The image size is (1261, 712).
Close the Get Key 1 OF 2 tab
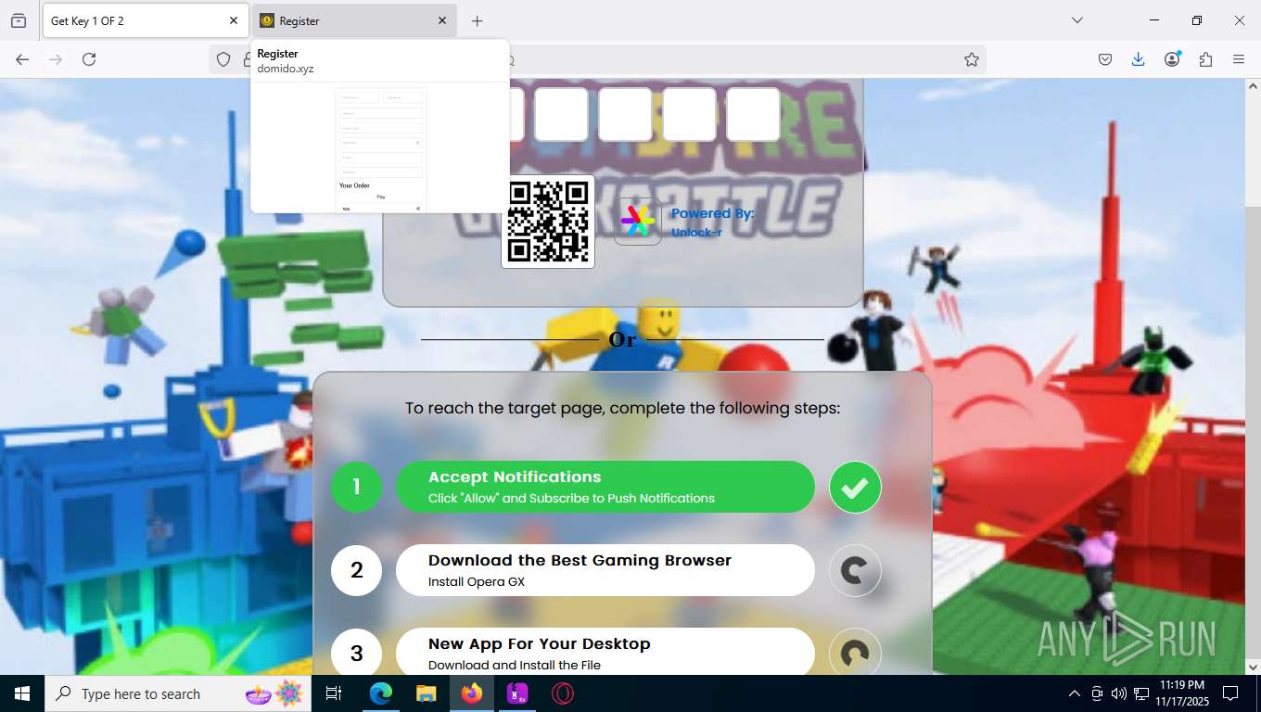pyautogui.click(x=233, y=20)
